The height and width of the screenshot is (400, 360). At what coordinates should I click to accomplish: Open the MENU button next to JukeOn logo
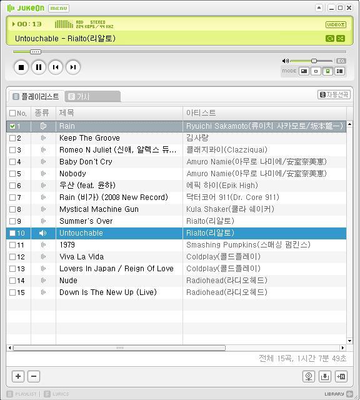click(59, 8)
